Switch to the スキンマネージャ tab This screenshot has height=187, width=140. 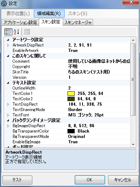click(78, 23)
